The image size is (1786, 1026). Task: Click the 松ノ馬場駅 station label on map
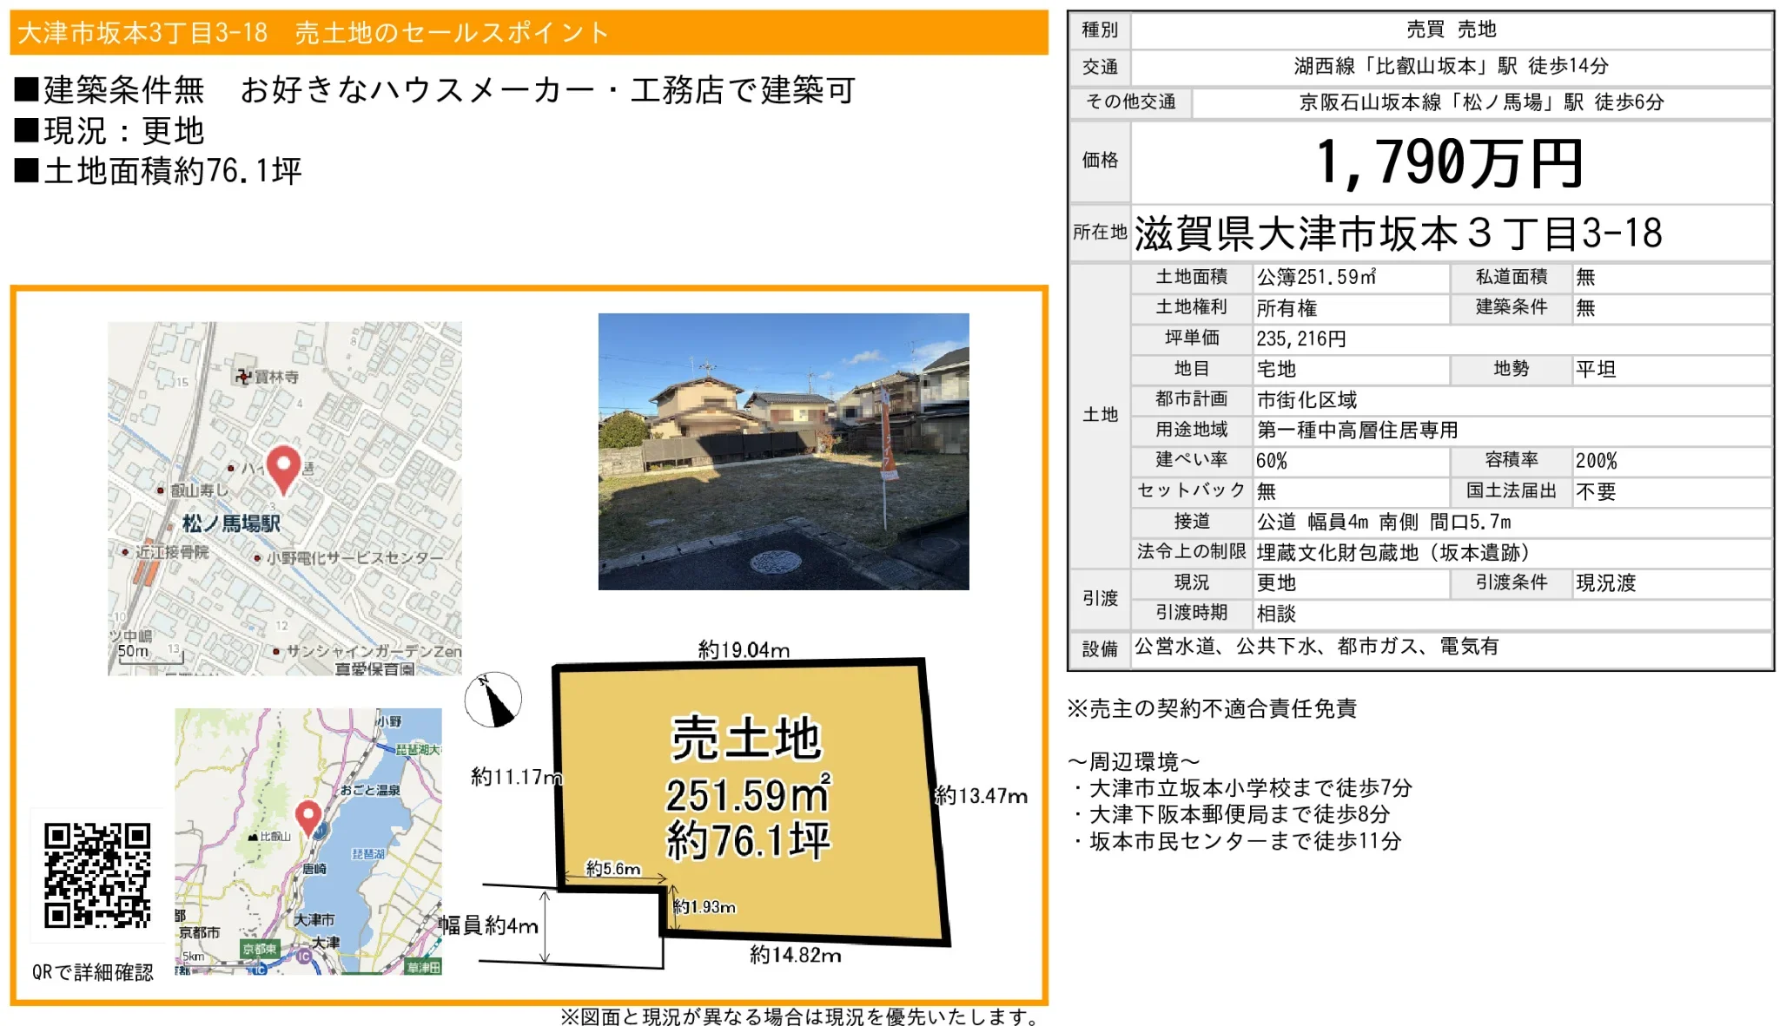[231, 523]
